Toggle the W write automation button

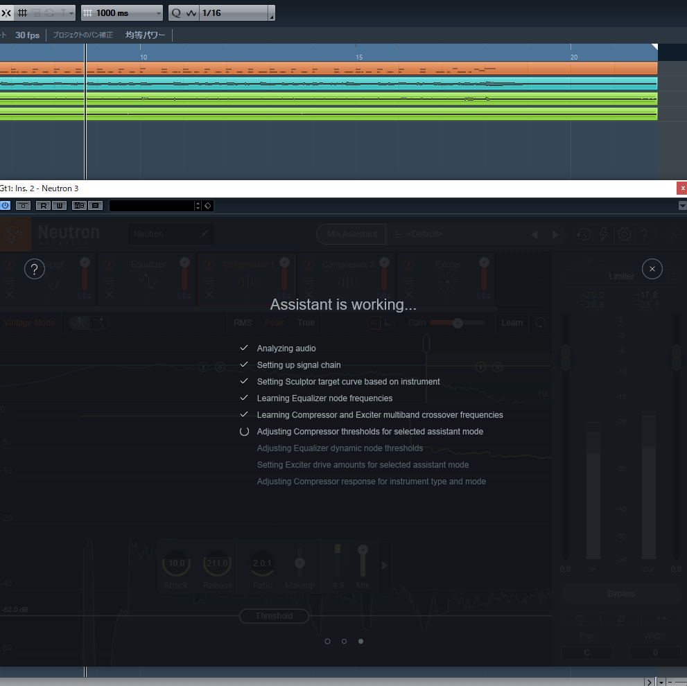coord(59,205)
